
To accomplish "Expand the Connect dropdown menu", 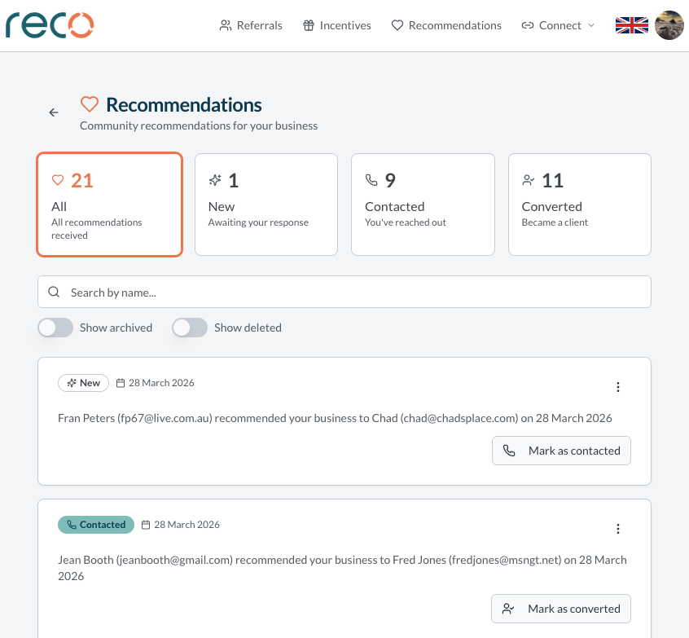I will coord(558,25).
